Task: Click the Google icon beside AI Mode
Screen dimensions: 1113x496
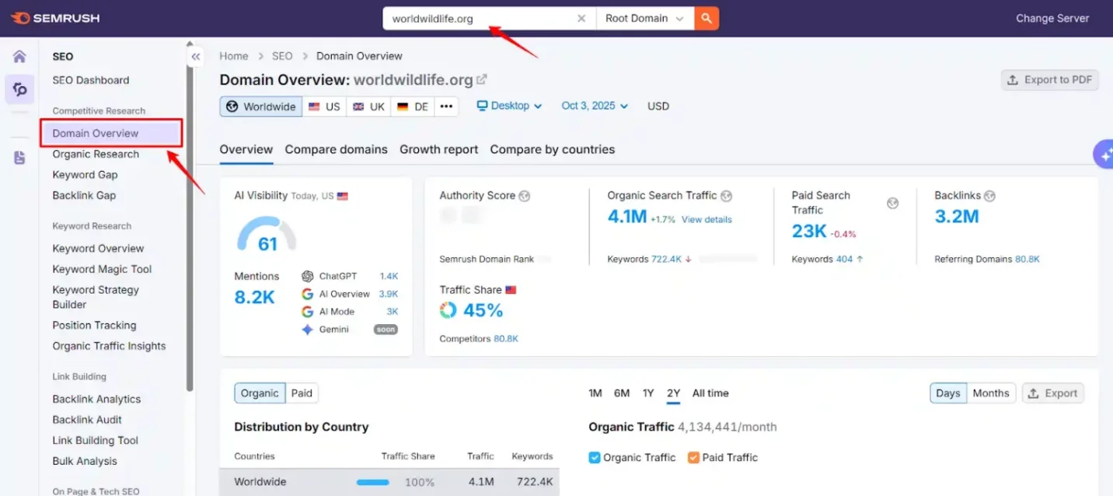Action: [308, 312]
